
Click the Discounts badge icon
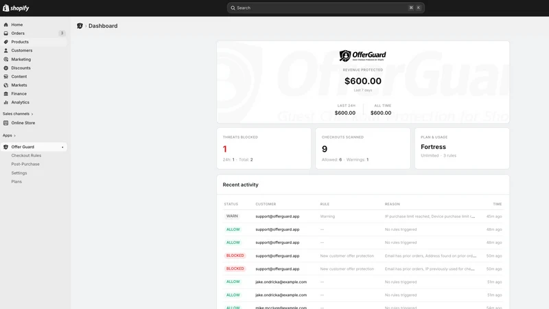coord(6,68)
